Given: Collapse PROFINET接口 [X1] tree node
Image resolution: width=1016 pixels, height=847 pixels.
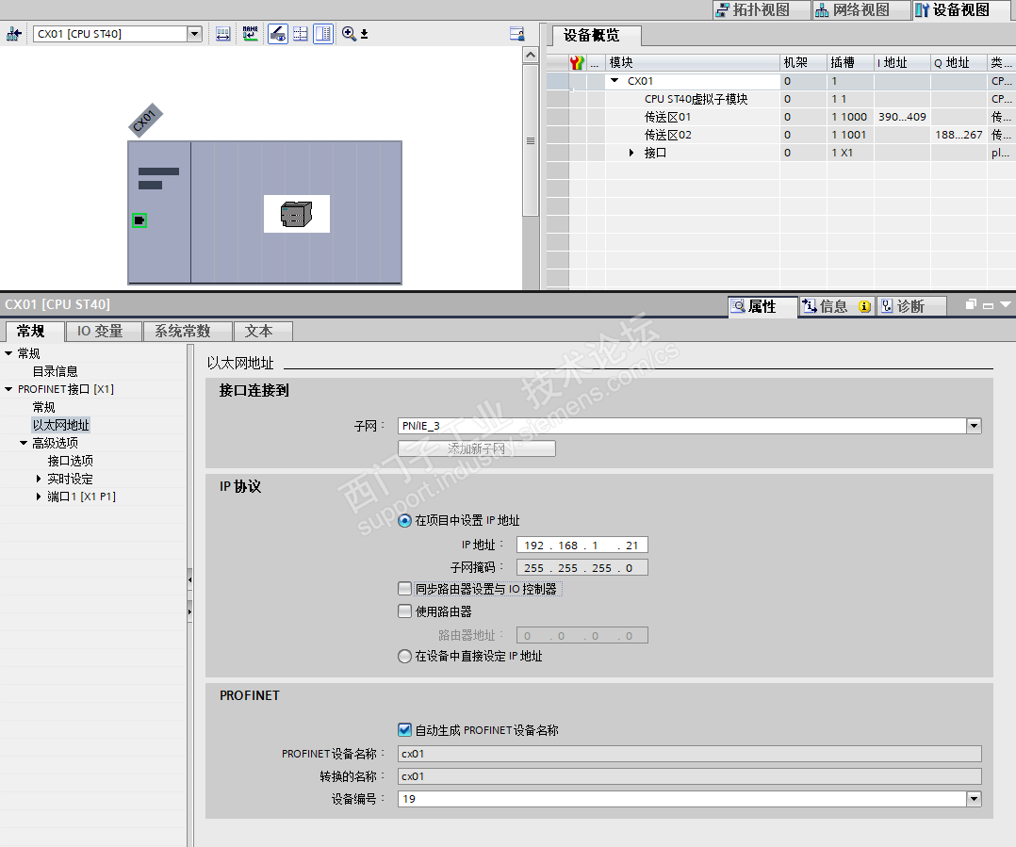Looking at the screenshot, I should click(8, 388).
